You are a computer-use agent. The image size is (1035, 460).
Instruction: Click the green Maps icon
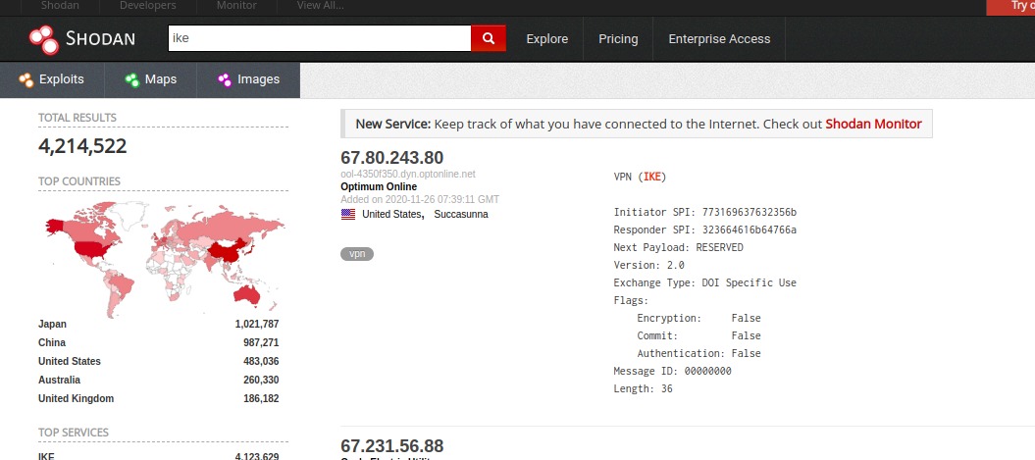132,79
